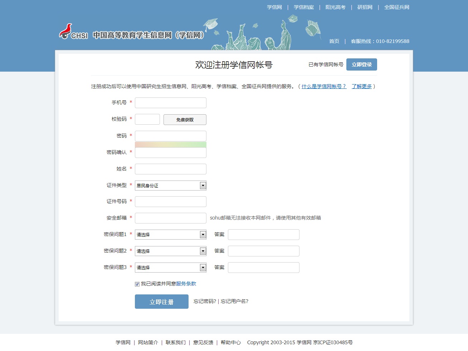Open footer link 学信网
The height and width of the screenshot is (351, 468).
pos(123,342)
